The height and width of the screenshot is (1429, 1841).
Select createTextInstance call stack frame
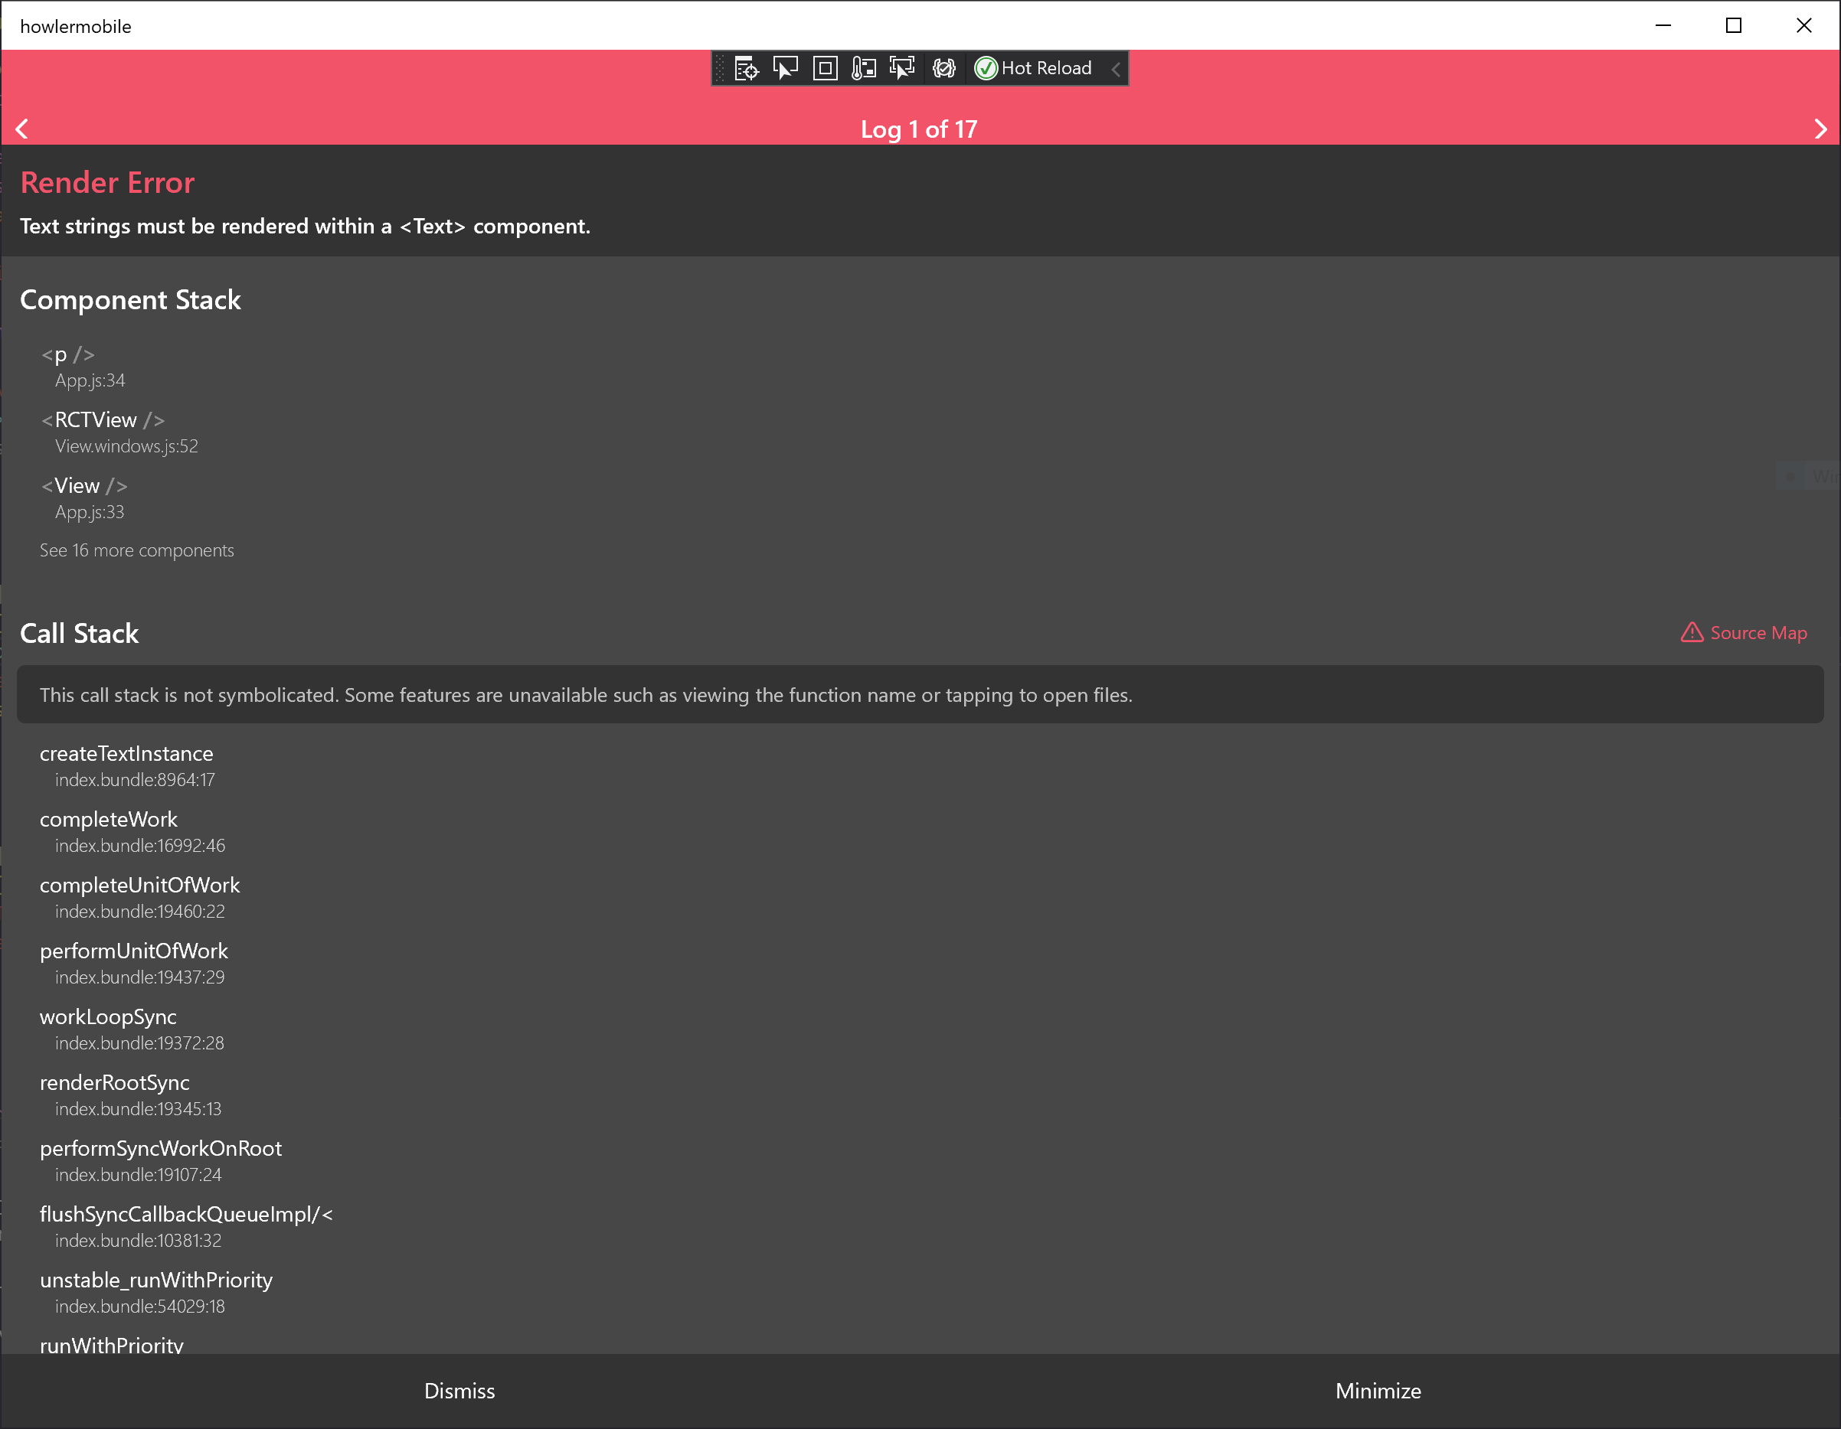click(x=126, y=753)
